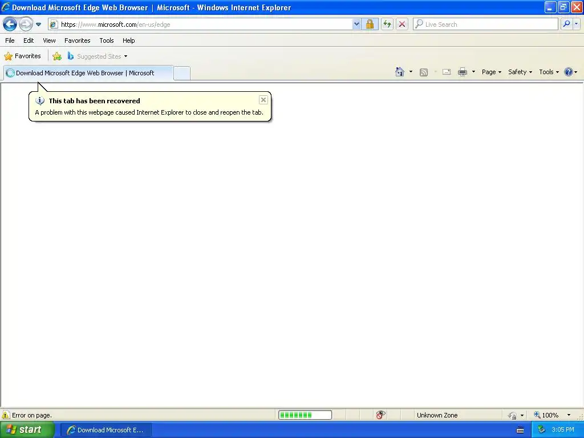The width and height of the screenshot is (584, 438).
Task: Open the Tools menu in menu bar
Action: [x=107, y=40]
